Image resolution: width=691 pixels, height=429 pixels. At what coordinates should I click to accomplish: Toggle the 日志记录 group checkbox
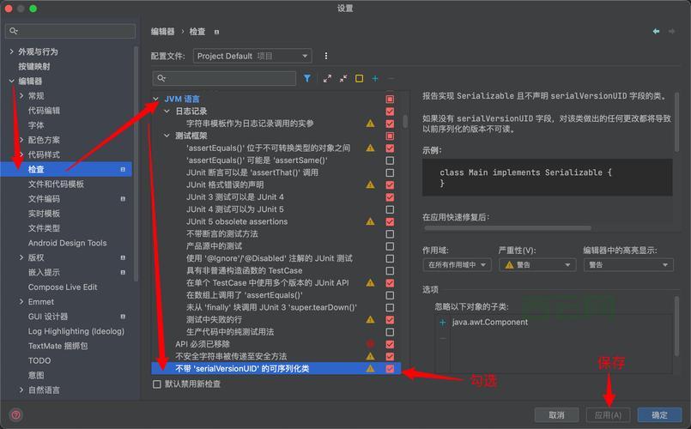click(390, 112)
